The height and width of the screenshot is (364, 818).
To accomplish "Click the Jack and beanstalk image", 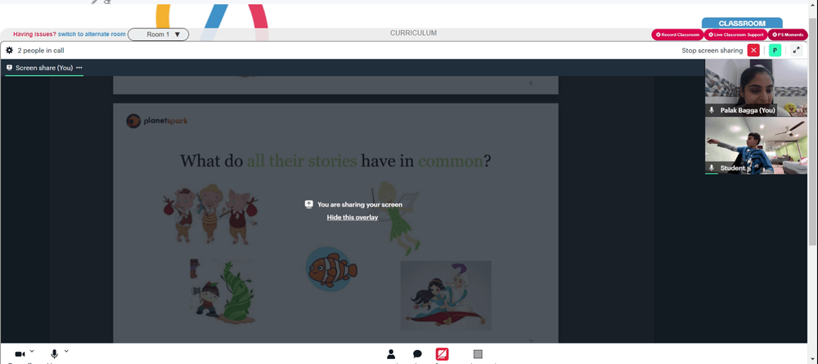I will 222,291.
